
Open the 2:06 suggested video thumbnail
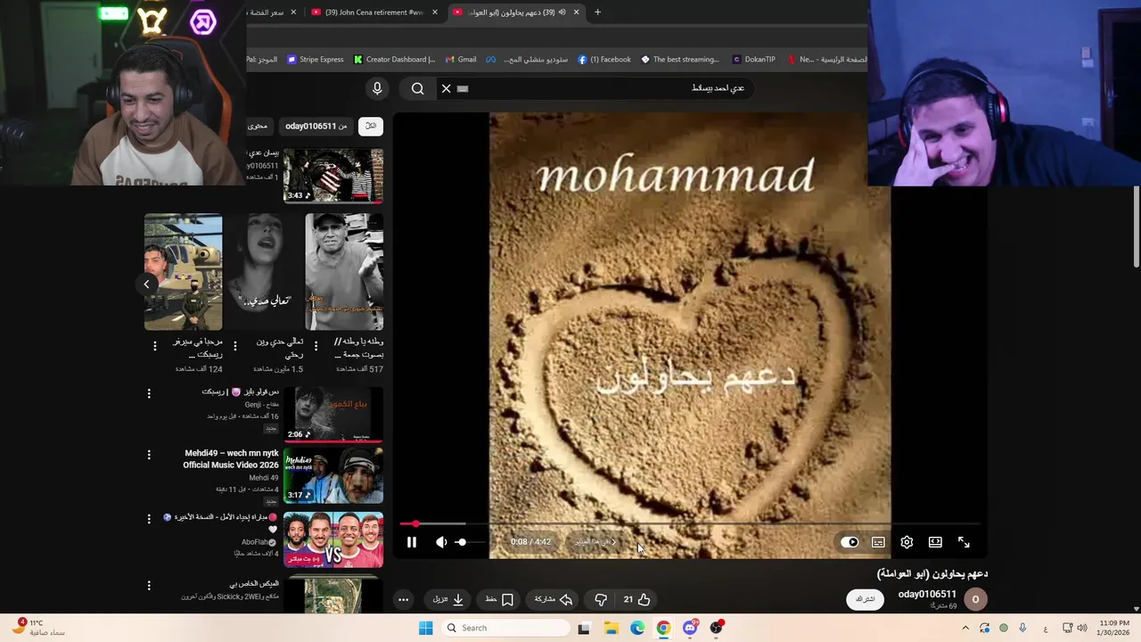(333, 415)
